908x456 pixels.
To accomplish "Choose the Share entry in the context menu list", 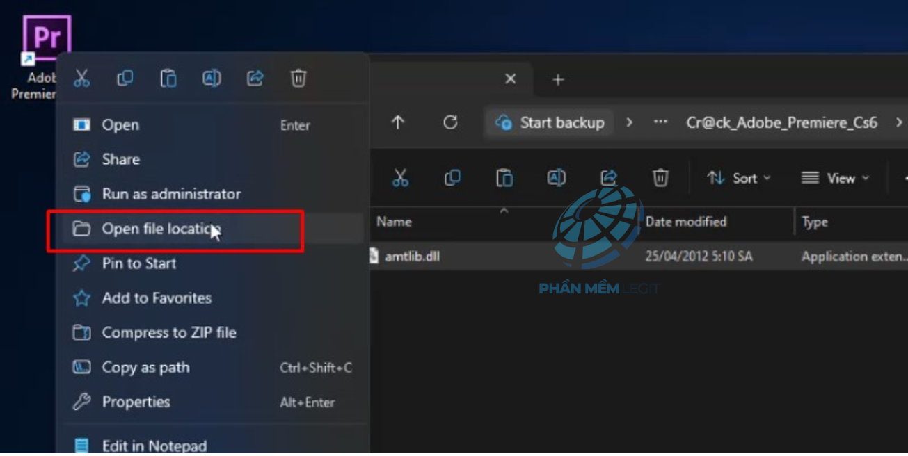I will (213, 159).
